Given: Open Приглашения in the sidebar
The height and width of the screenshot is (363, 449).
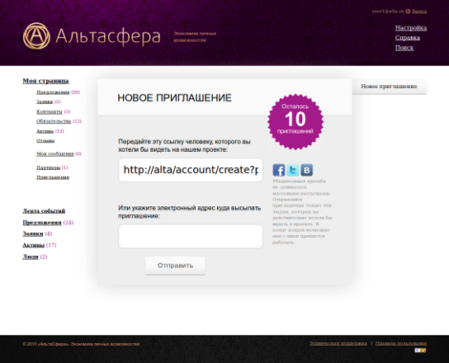Looking at the screenshot, I should [x=53, y=177].
